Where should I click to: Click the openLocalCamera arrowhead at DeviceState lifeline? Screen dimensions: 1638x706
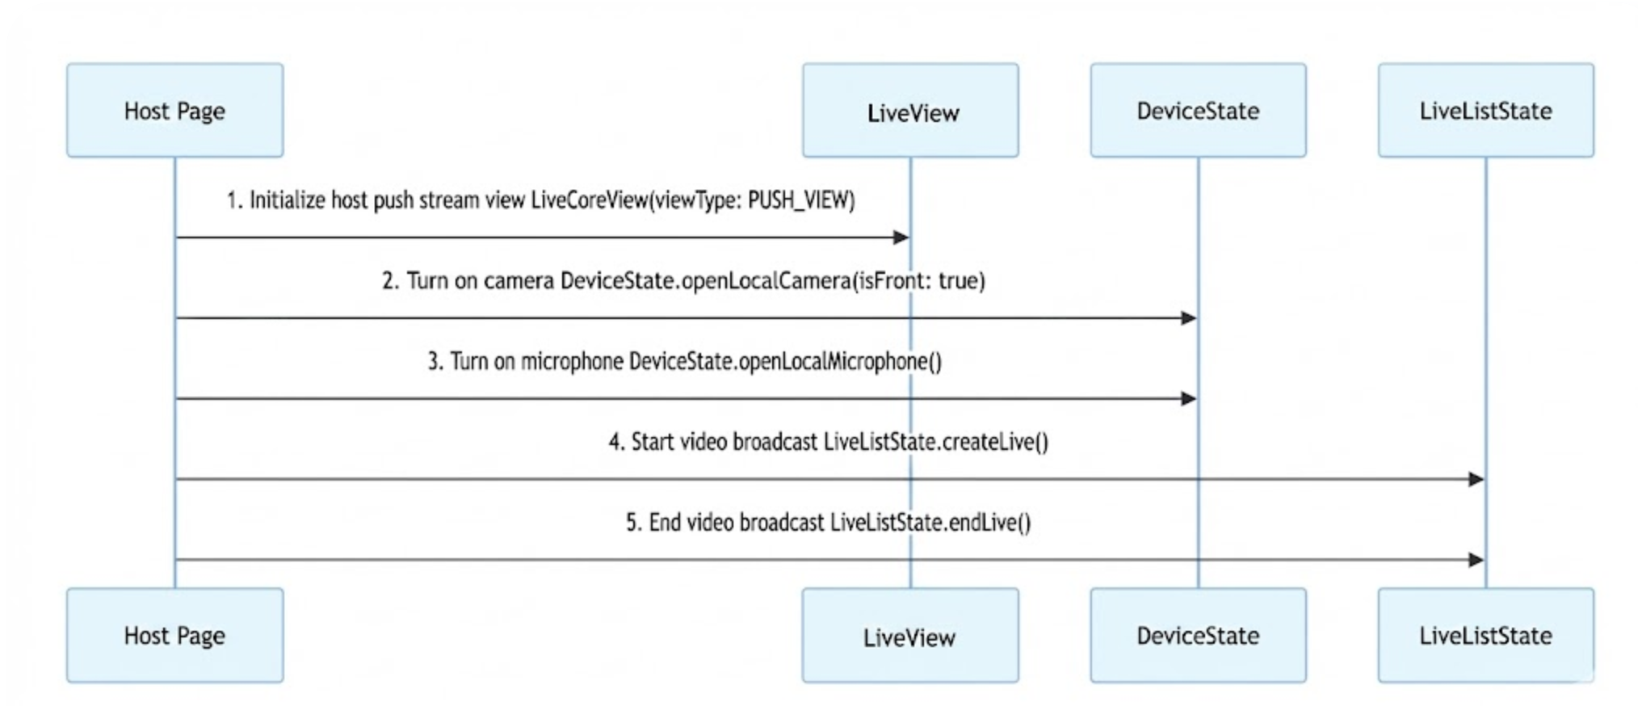[x=1188, y=318]
